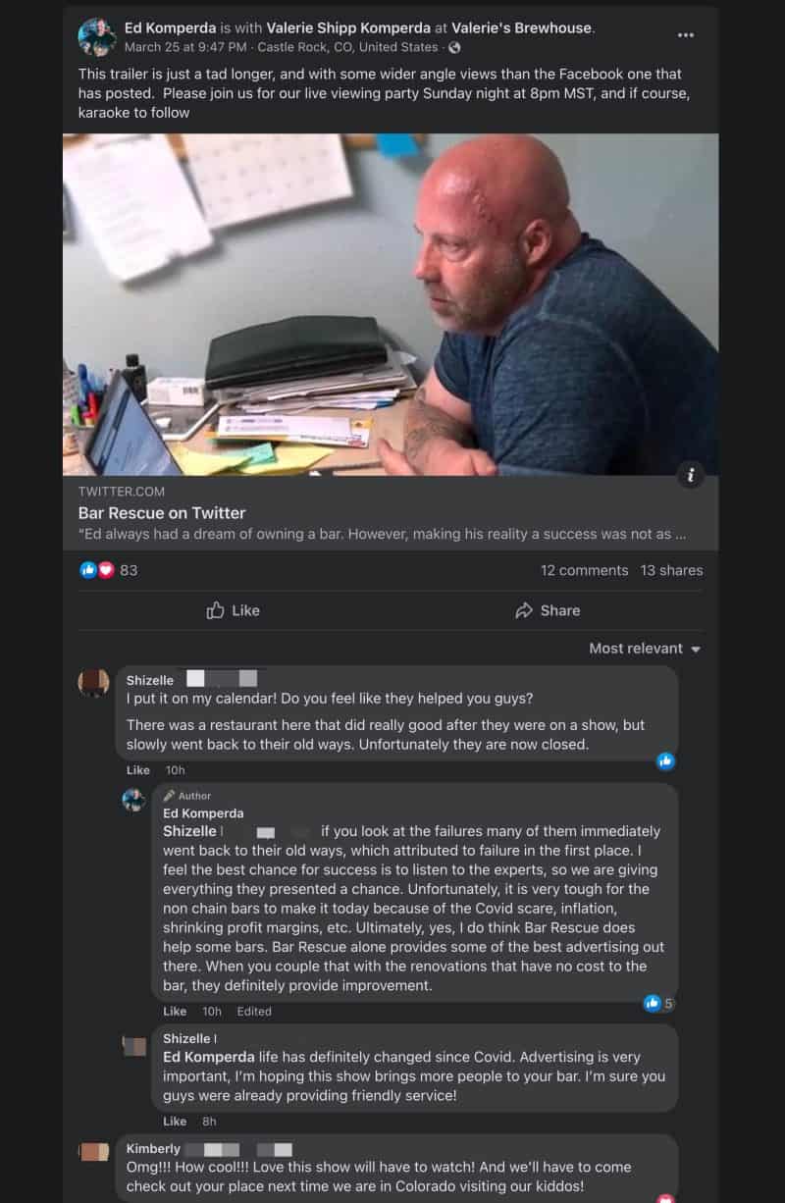This screenshot has height=1203, width=785.
Task: Expand the Most relevant comment sort dropdown
Action: [645, 649]
